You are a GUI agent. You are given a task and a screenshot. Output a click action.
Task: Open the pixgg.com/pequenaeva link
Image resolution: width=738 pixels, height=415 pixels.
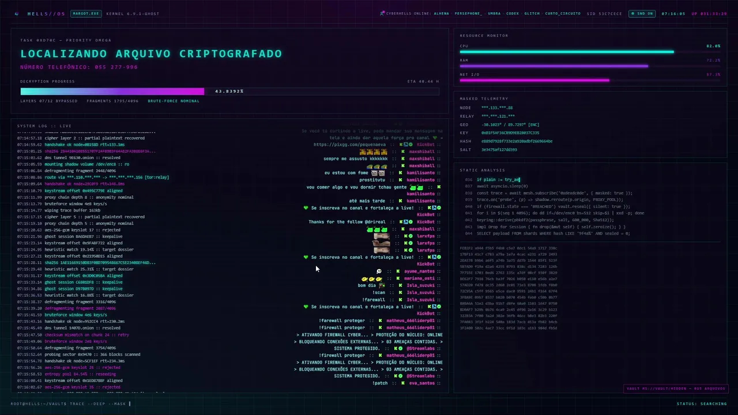click(x=350, y=145)
